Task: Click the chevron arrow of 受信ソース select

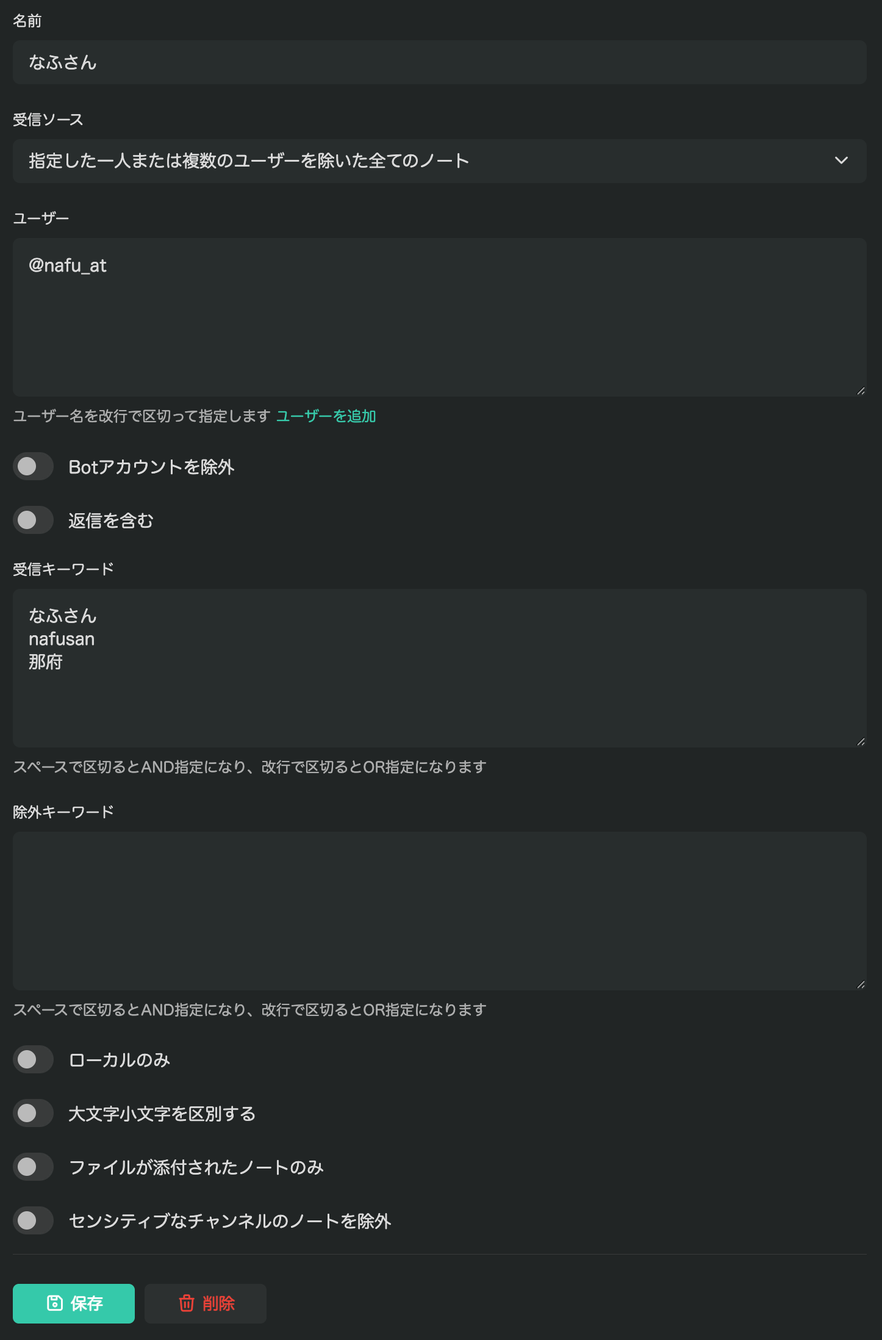Action: tap(841, 160)
